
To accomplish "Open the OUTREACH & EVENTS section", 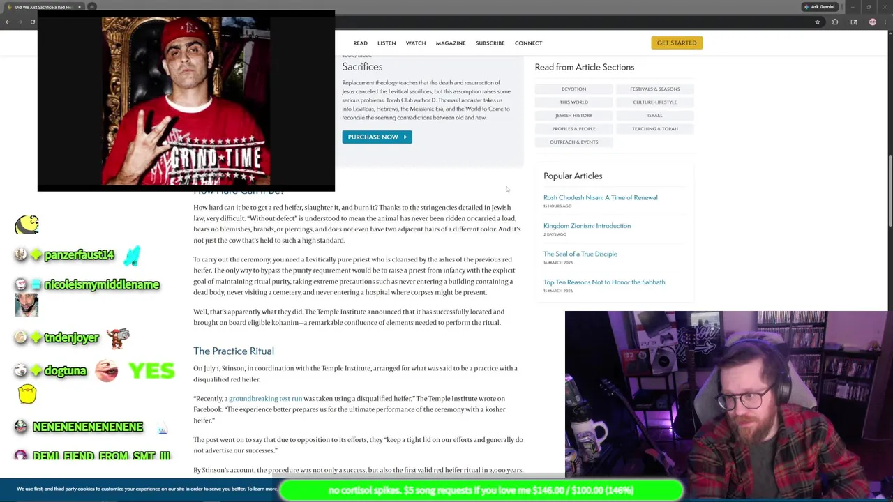I will tap(573, 142).
